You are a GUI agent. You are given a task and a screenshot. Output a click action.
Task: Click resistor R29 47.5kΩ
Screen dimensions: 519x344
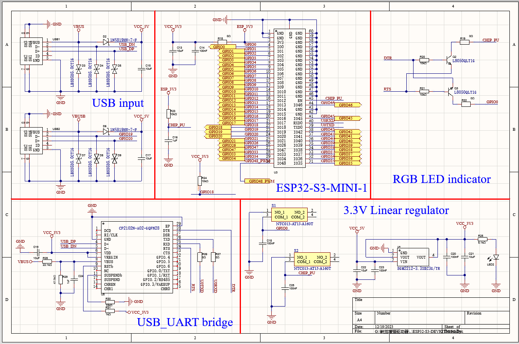(x=60, y=279)
